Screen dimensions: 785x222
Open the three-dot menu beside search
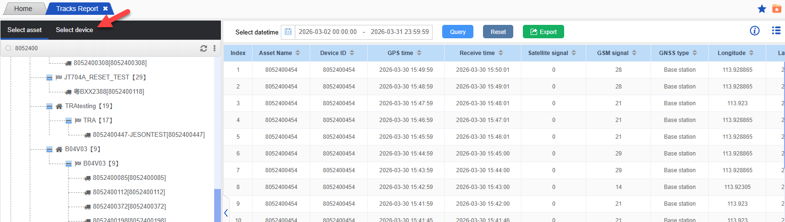[x=214, y=48]
